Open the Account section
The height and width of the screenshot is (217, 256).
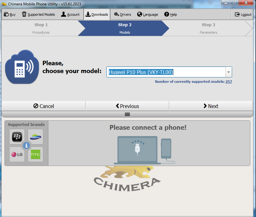click(70, 14)
